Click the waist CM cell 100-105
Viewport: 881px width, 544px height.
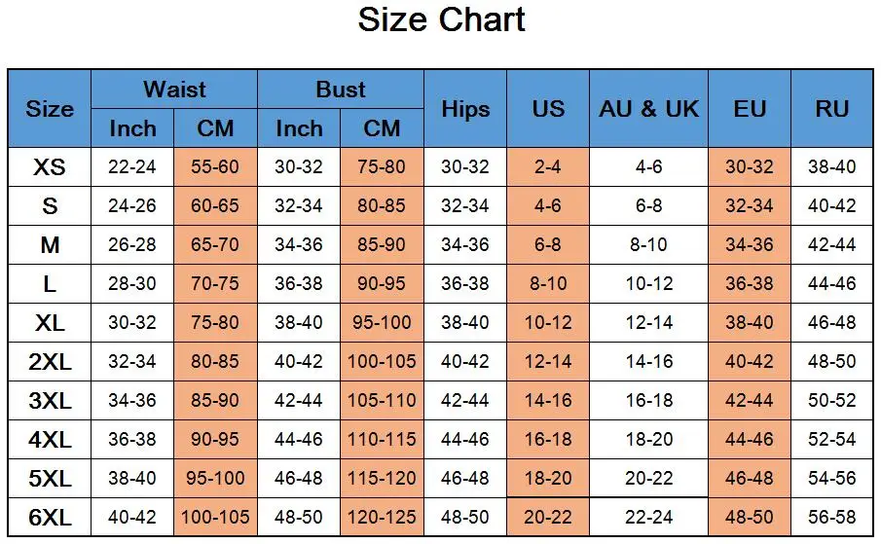point(215,517)
